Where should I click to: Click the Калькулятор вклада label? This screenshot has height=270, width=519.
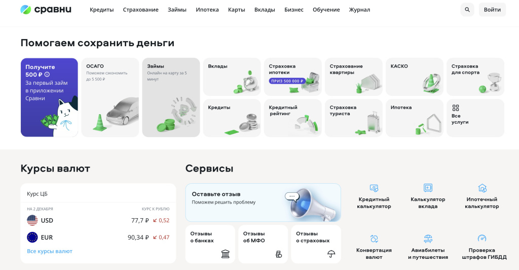point(428,203)
